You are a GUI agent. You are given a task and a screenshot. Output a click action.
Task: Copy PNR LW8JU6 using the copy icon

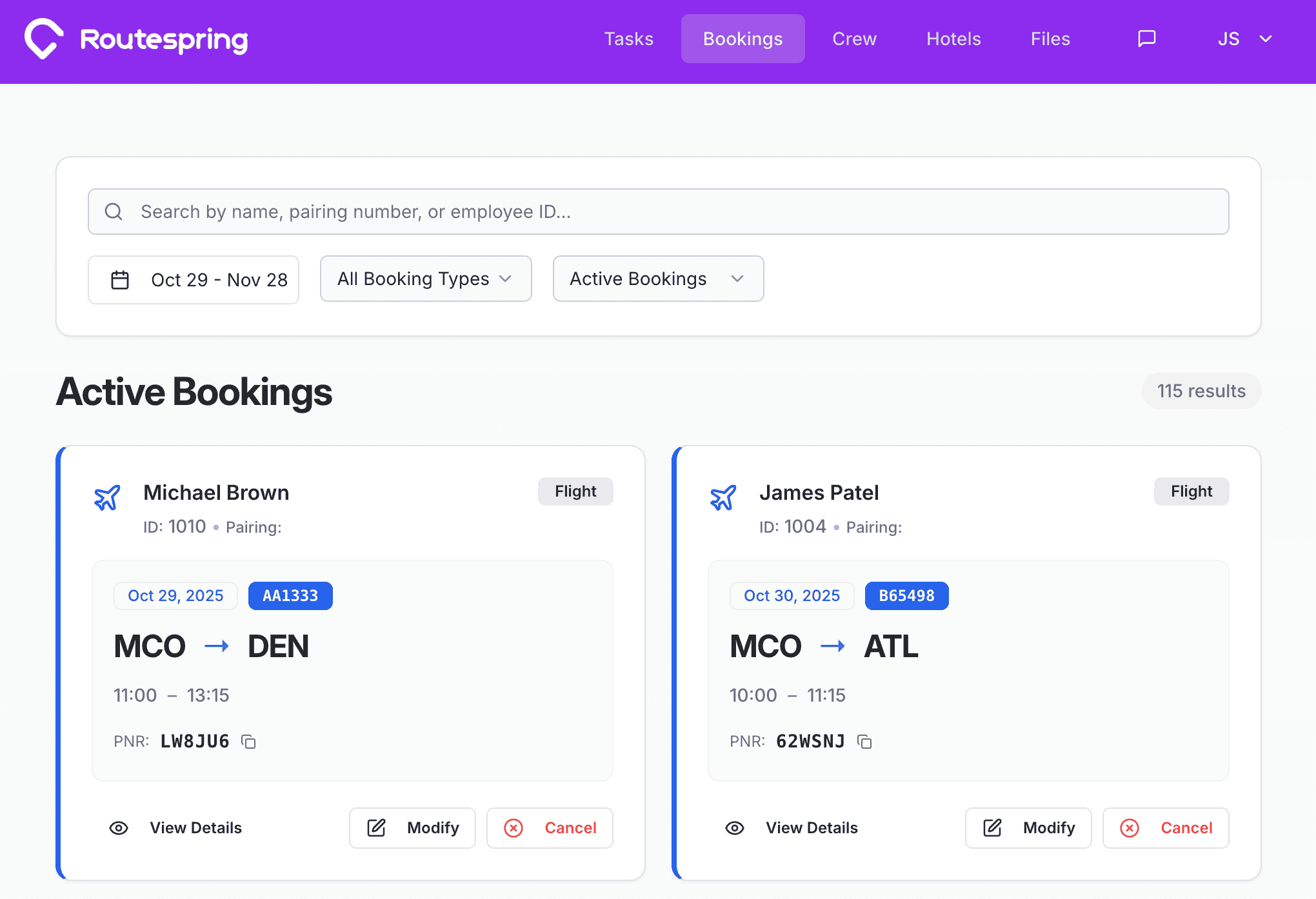248,742
